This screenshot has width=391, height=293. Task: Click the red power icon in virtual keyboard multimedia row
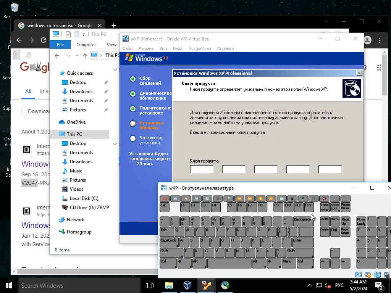[324, 198]
